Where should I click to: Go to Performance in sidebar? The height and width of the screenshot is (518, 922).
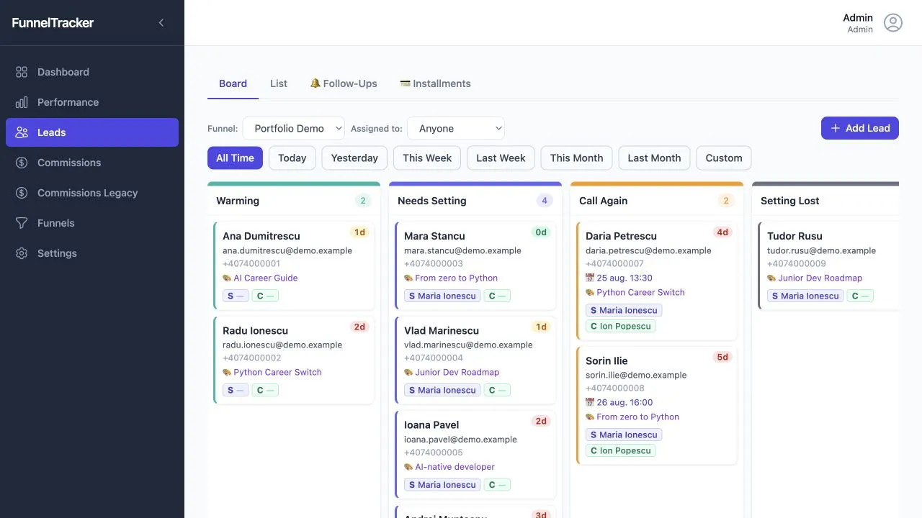pyautogui.click(x=92, y=102)
